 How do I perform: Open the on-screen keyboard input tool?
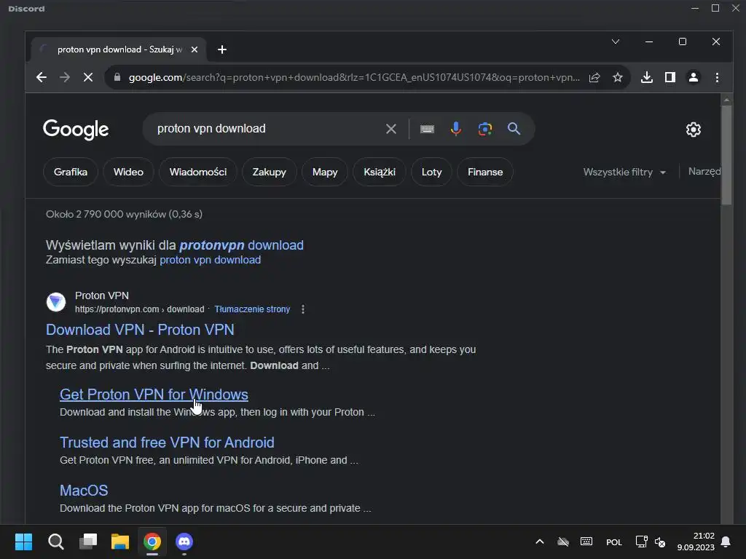point(427,129)
